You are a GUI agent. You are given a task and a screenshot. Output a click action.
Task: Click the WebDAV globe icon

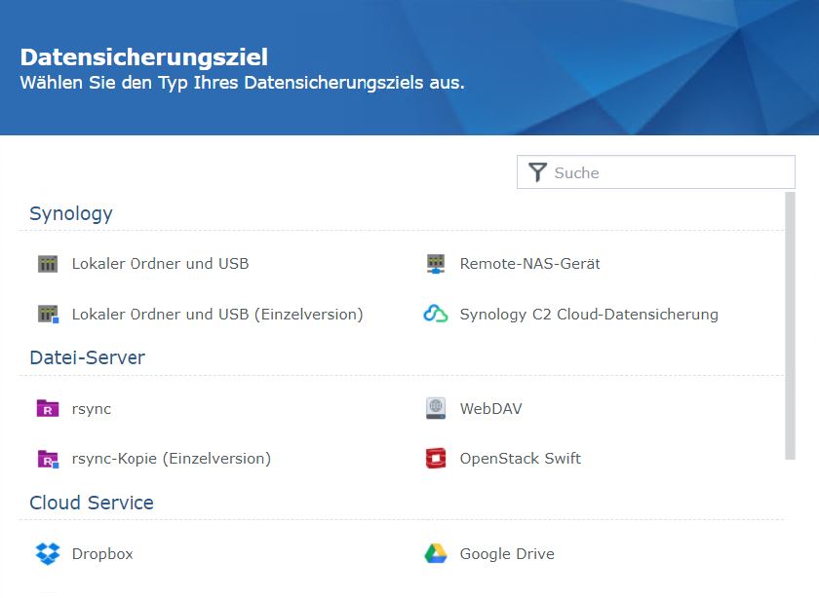pyautogui.click(x=435, y=408)
